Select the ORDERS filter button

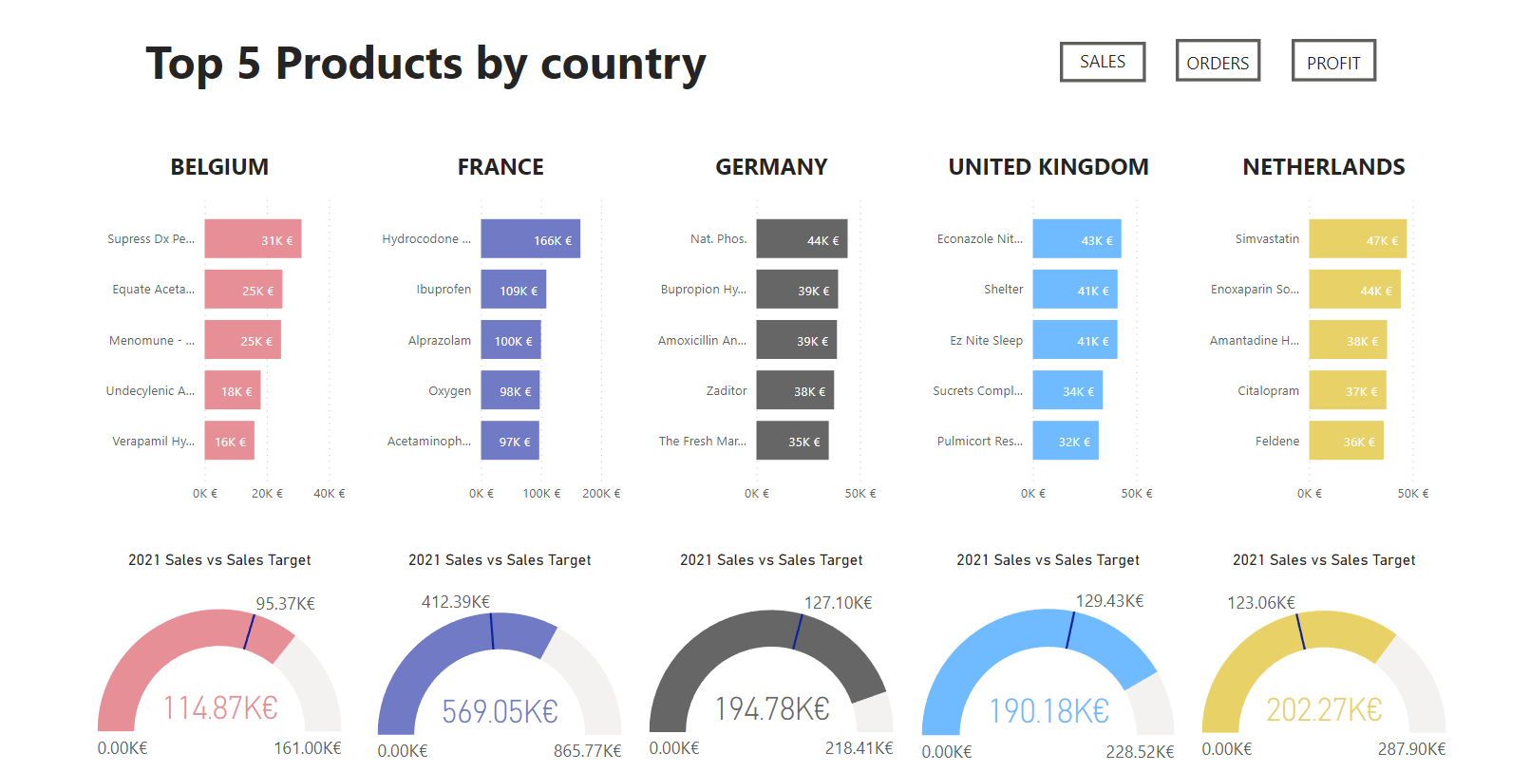coord(1218,61)
